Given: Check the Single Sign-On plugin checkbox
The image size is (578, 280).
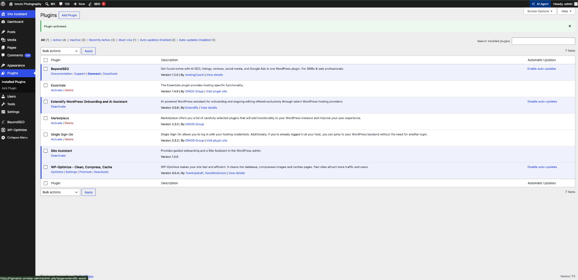Looking at the screenshot, I should (x=46, y=135).
